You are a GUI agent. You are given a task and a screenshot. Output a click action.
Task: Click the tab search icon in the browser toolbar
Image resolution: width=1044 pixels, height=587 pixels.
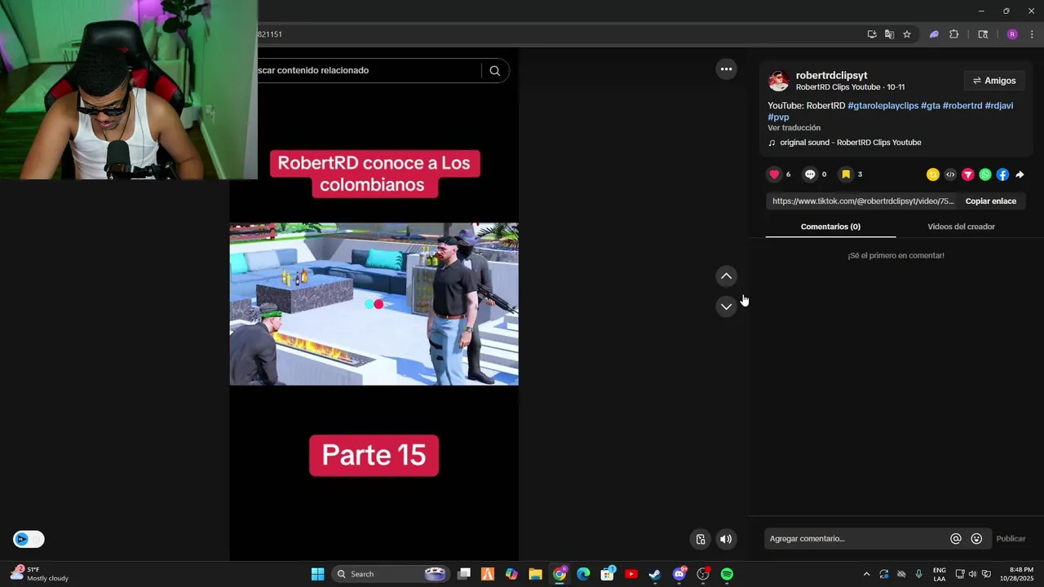[x=983, y=34]
